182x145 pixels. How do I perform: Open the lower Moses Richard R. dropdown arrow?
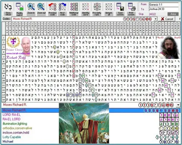coord(178,105)
